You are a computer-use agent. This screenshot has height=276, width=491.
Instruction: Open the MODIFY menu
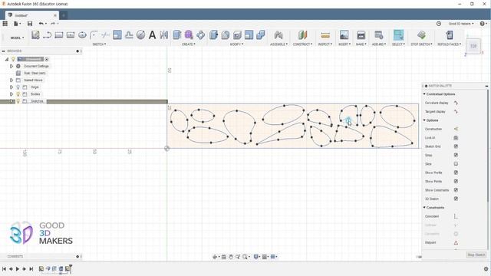[237, 44]
